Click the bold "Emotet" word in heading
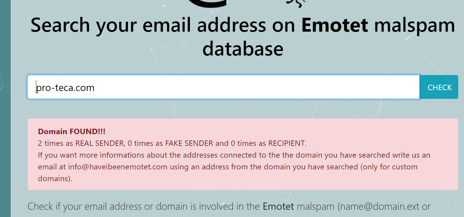 click(335, 25)
